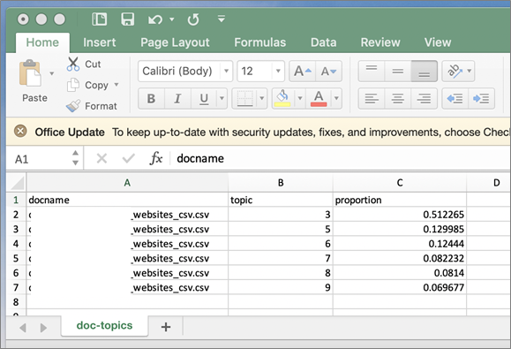Select Middle Align vertical alignment
The width and height of the screenshot is (511, 349).
point(397,71)
